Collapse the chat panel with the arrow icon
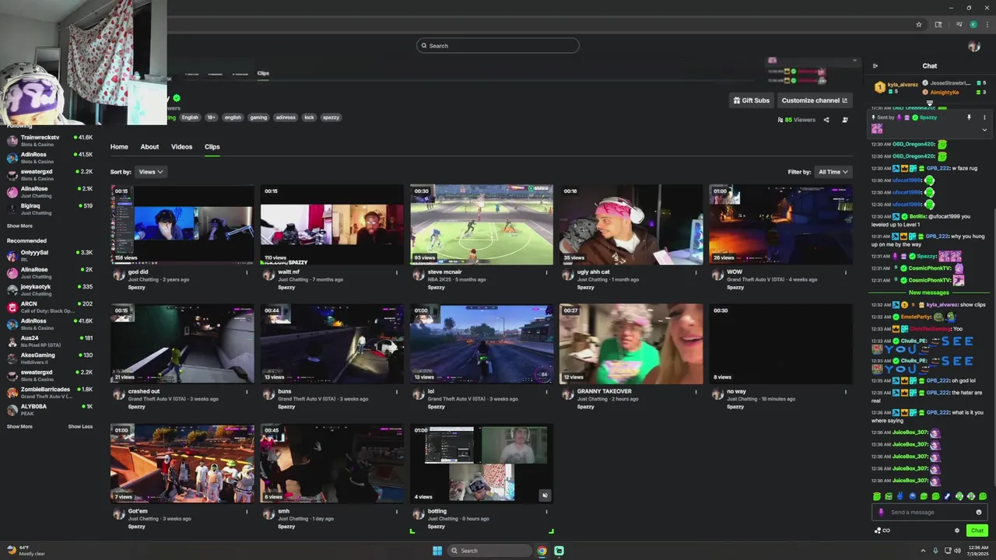996x560 pixels. pos(875,66)
